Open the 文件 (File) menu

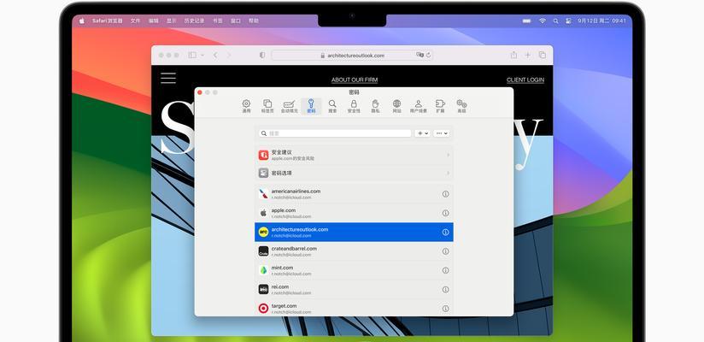click(136, 21)
